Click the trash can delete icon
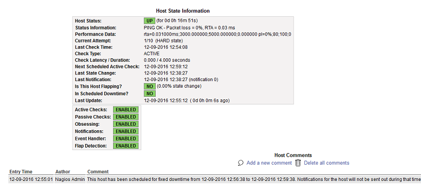The image size is (421, 184). (x=298, y=163)
